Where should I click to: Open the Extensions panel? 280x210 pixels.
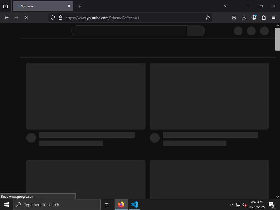point(264,17)
